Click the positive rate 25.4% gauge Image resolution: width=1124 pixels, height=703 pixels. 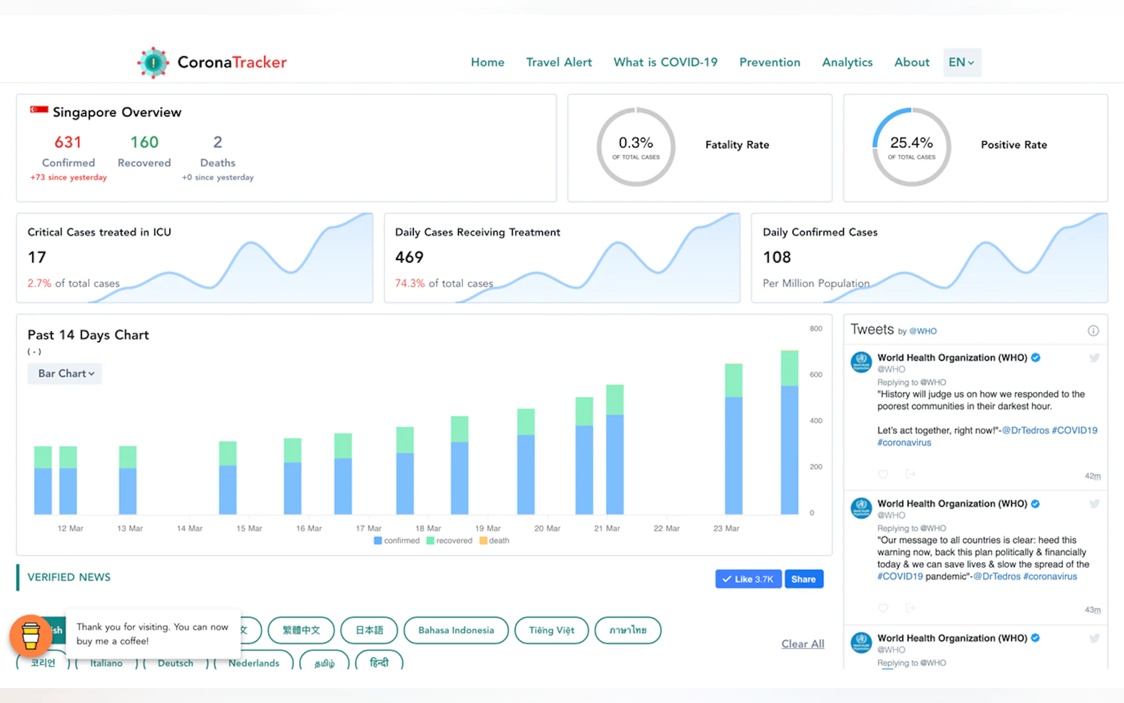click(x=911, y=147)
